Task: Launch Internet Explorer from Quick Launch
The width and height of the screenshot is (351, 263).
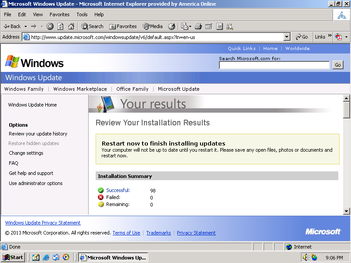Action: [x=46, y=257]
